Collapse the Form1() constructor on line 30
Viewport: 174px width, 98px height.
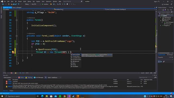tap(17, 20)
